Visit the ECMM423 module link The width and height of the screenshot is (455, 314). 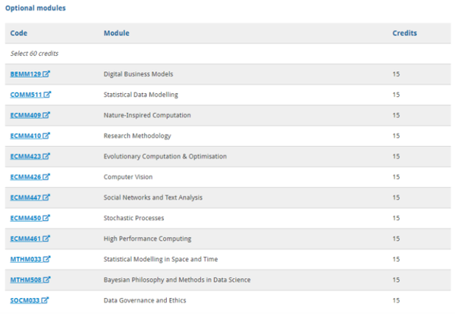pyautogui.click(x=26, y=157)
